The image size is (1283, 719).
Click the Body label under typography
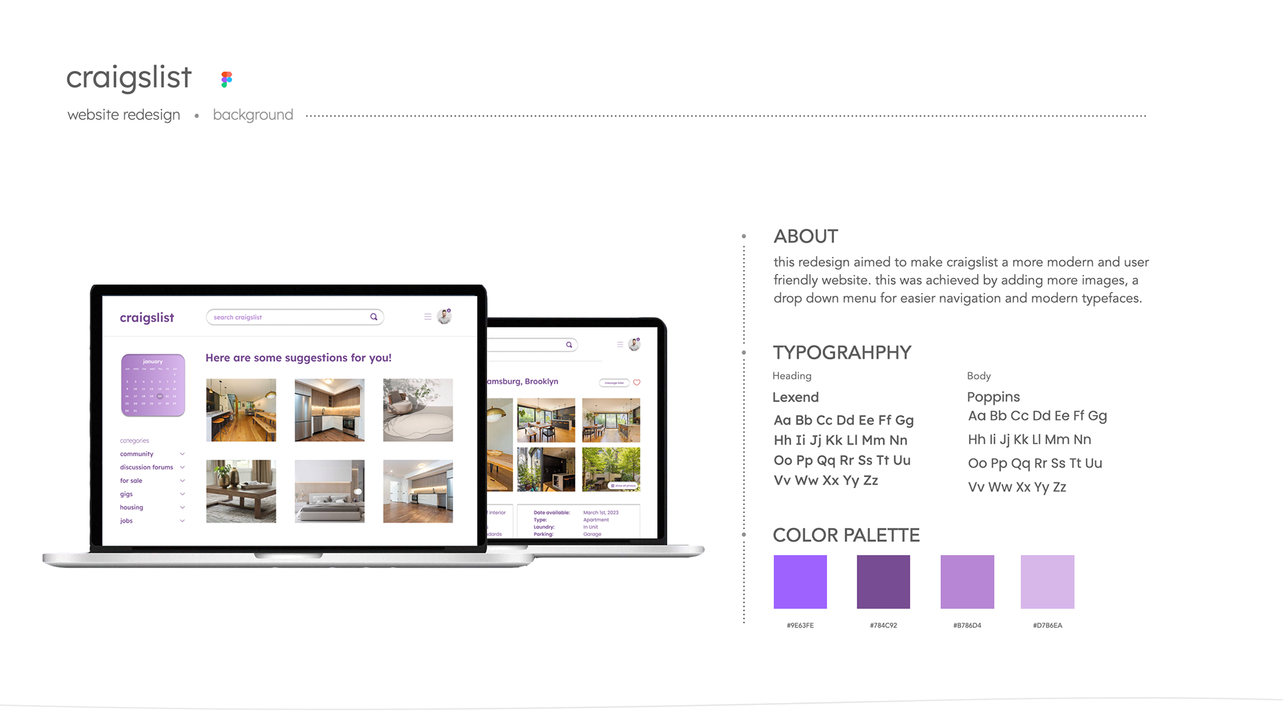tap(978, 376)
